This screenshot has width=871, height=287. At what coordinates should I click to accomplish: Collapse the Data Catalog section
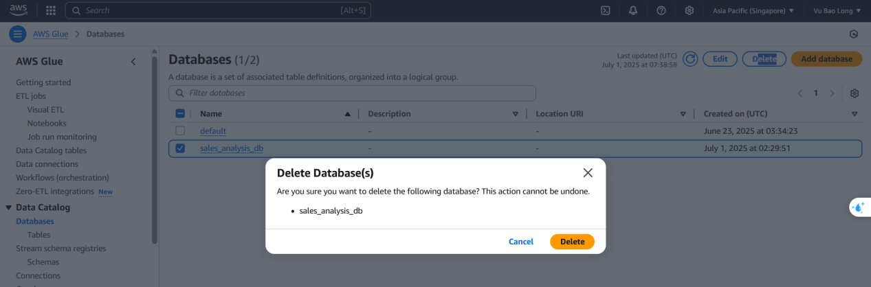(x=9, y=207)
